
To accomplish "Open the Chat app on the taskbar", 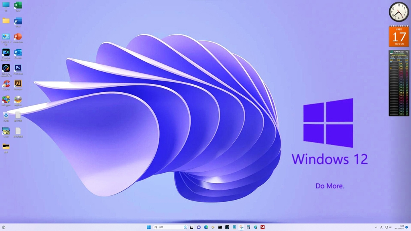I will [199, 227].
